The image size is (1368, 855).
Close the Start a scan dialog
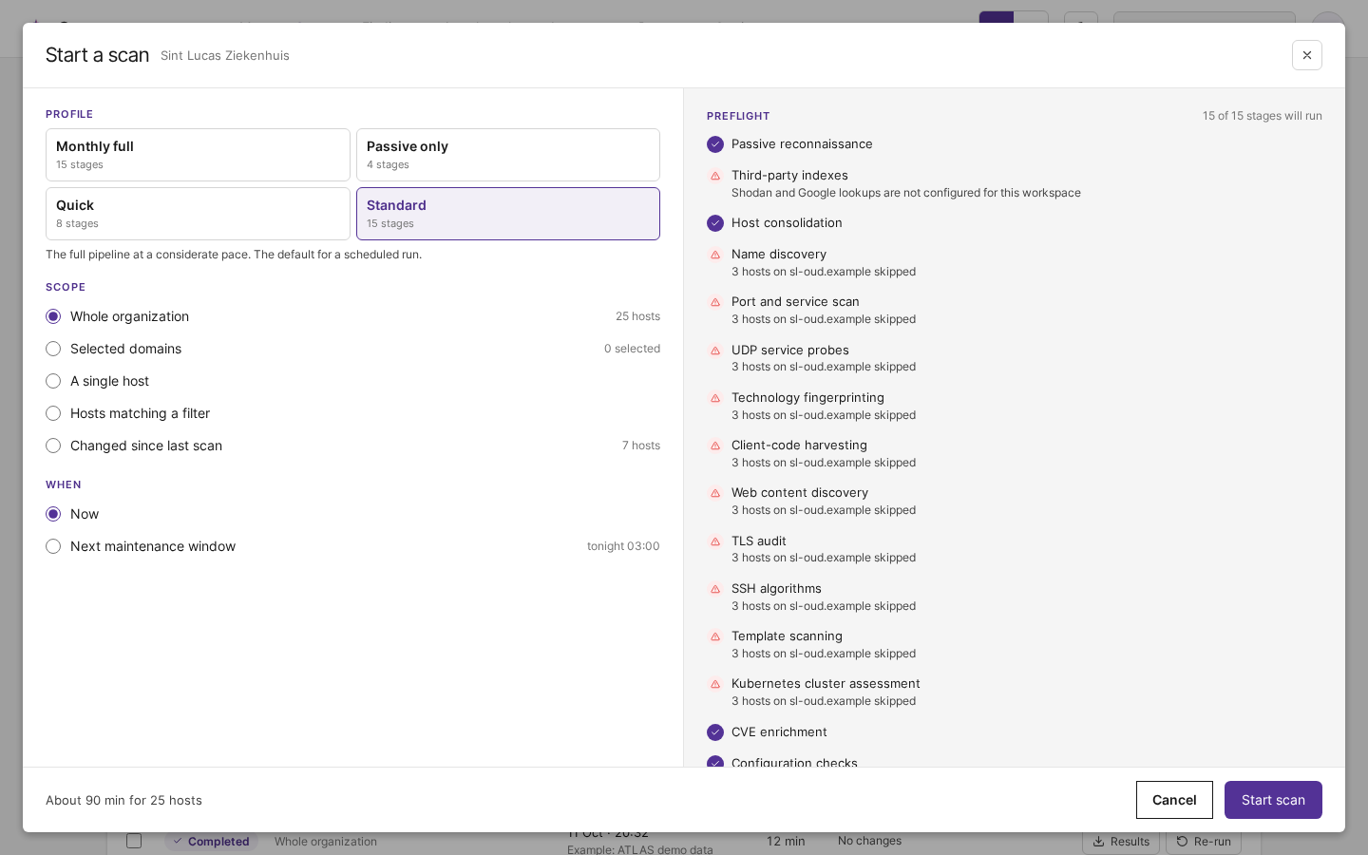[x=1306, y=55]
